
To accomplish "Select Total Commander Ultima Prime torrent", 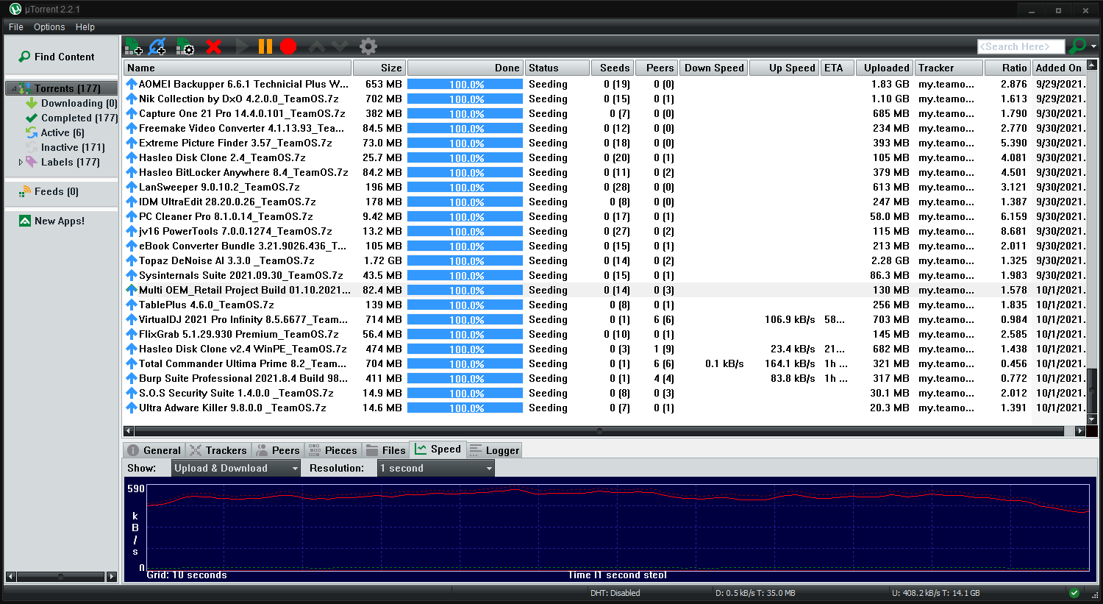I will 604,363.
